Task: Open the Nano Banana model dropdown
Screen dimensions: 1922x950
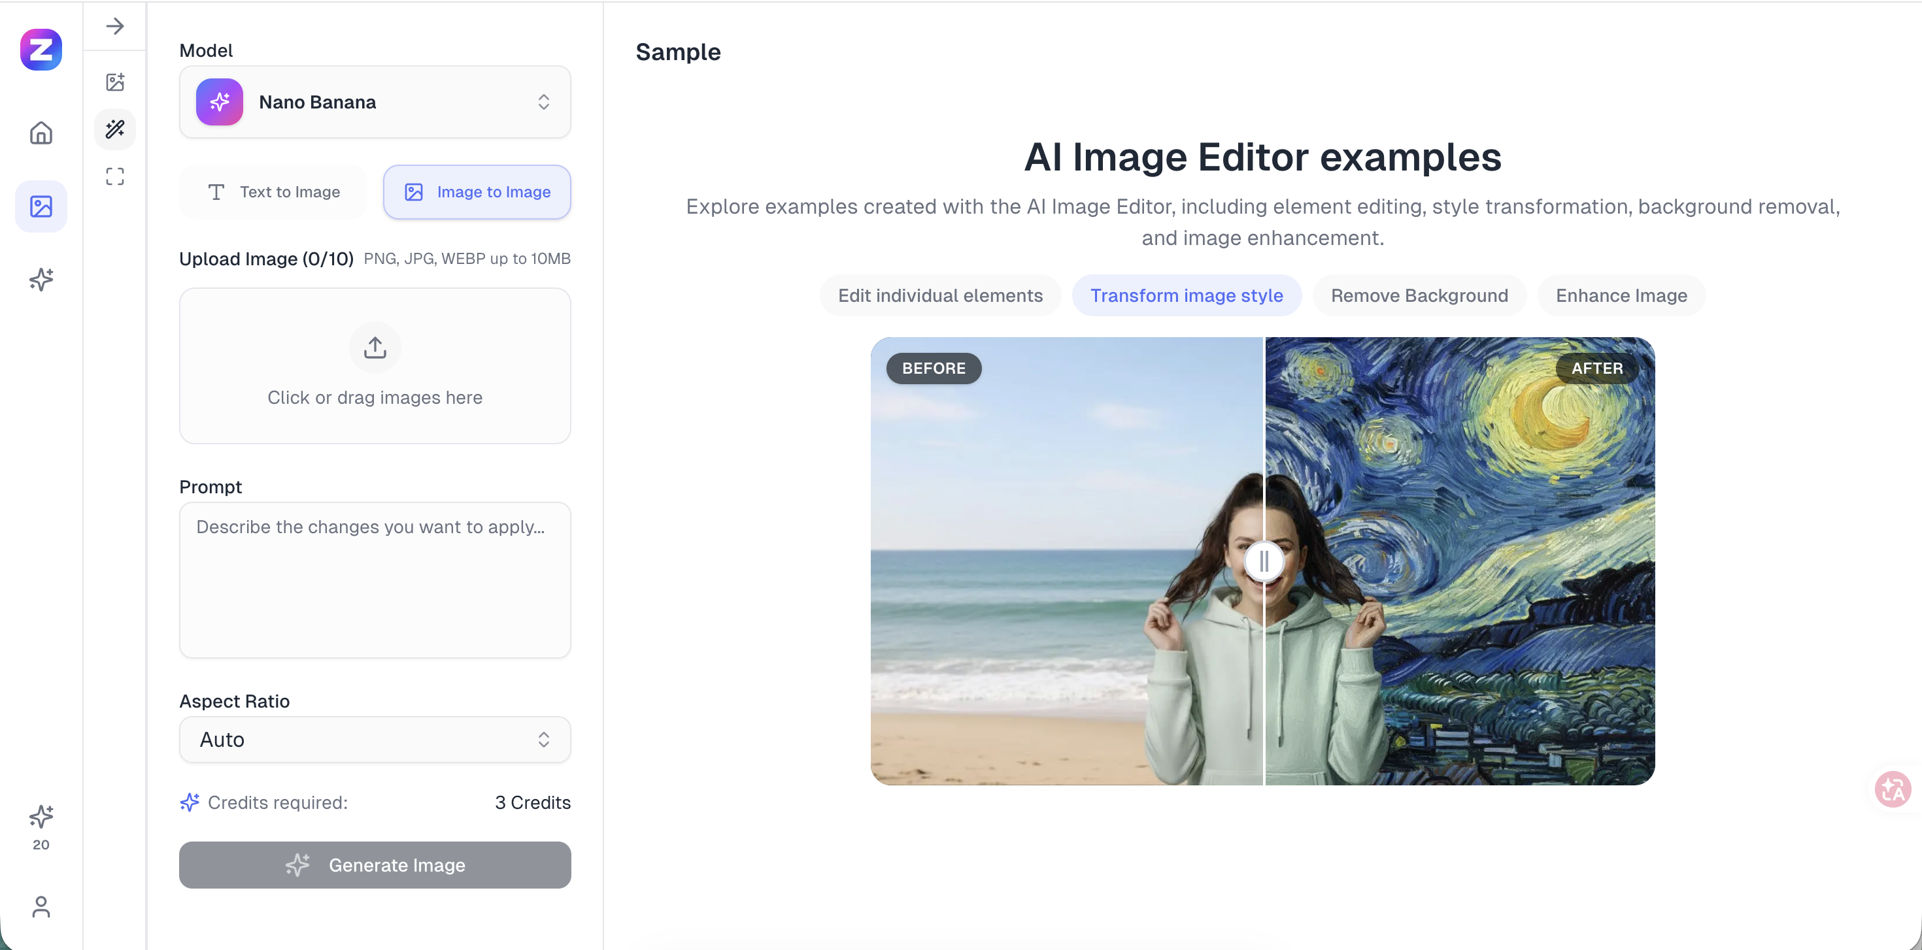Action: coord(375,102)
